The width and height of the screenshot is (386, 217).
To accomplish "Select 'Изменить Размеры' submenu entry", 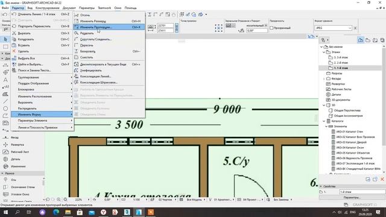I will (109, 21).
